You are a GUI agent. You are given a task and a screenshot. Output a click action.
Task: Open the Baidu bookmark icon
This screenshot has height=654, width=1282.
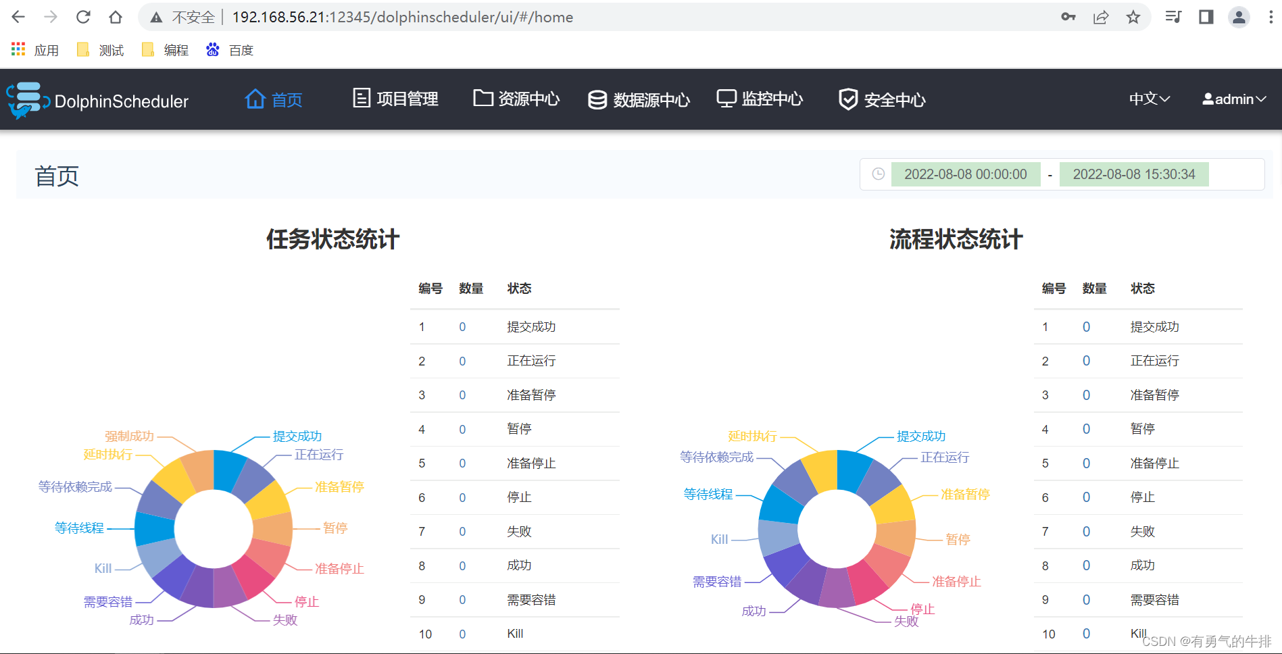pos(212,49)
